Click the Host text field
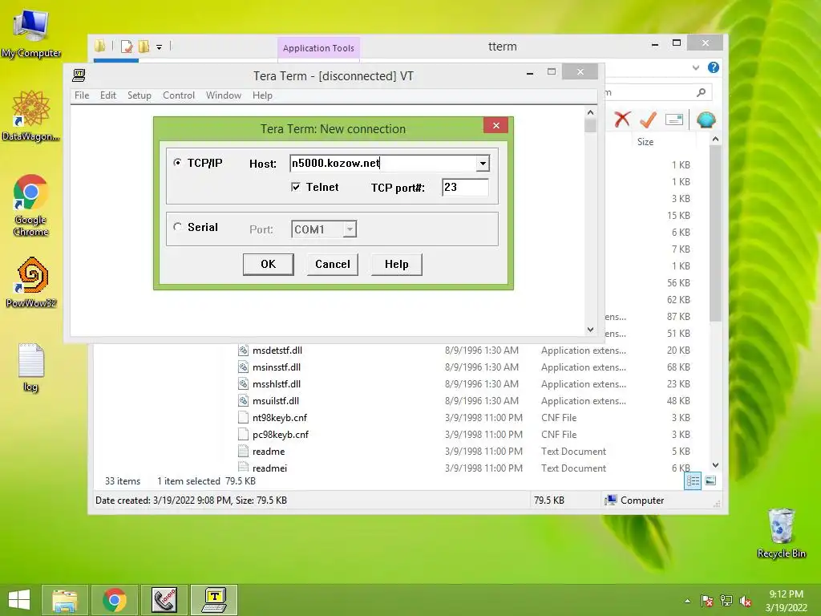The image size is (821, 616). coord(383,164)
